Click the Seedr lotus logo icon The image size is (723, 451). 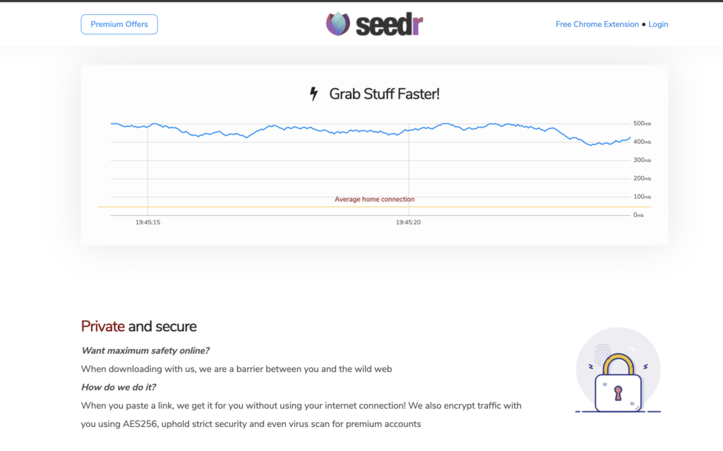point(338,24)
